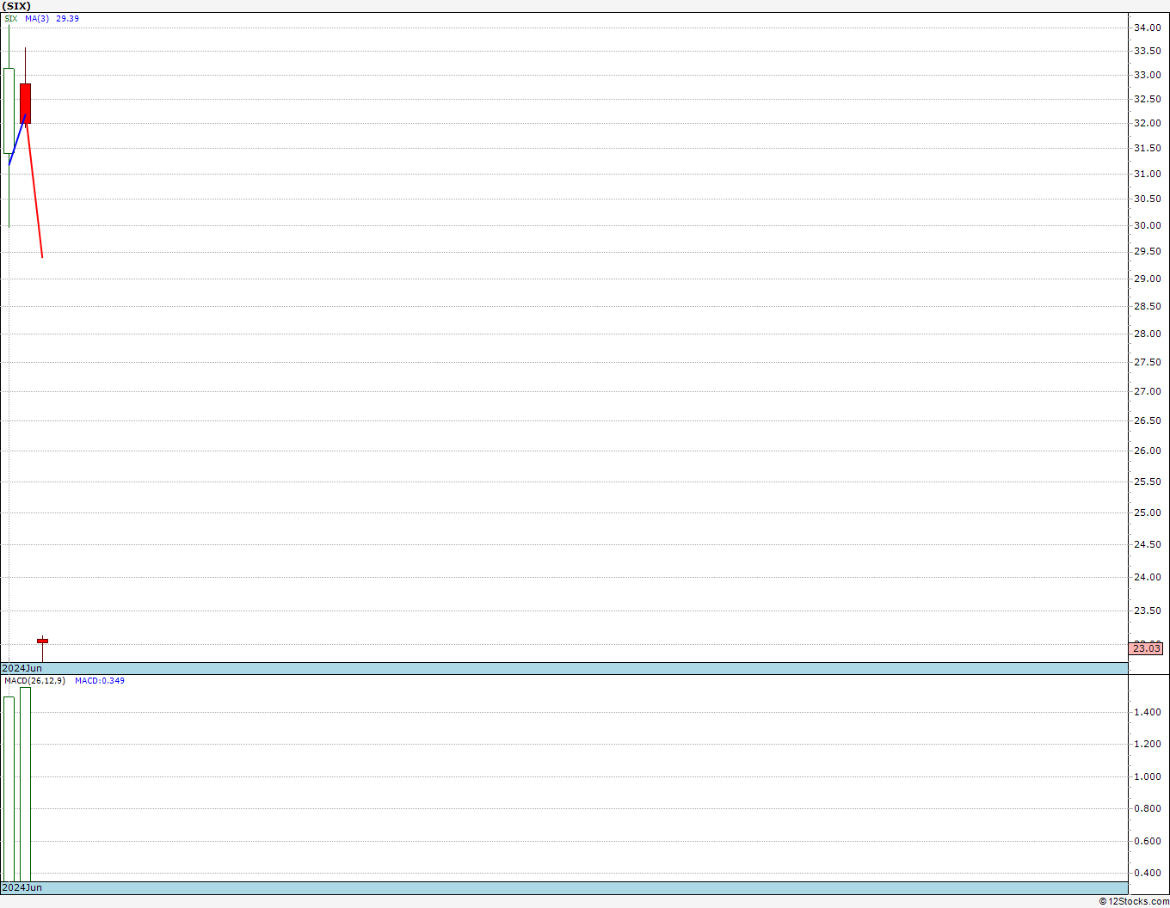Click the 2024Jun label under MACD panel
Viewport: 1170px width, 908px height.
pyautogui.click(x=22, y=887)
